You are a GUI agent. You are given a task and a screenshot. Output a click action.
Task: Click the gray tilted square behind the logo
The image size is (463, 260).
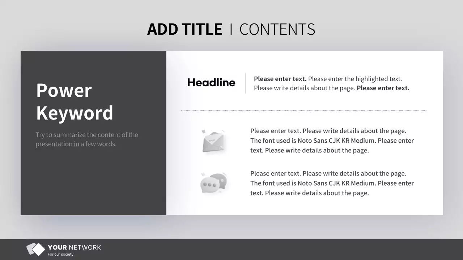click(x=30, y=248)
